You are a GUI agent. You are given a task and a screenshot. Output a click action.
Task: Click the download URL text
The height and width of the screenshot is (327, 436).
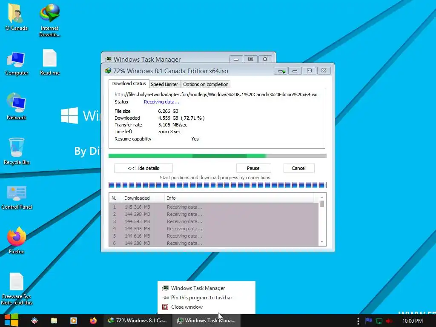(x=216, y=95)
